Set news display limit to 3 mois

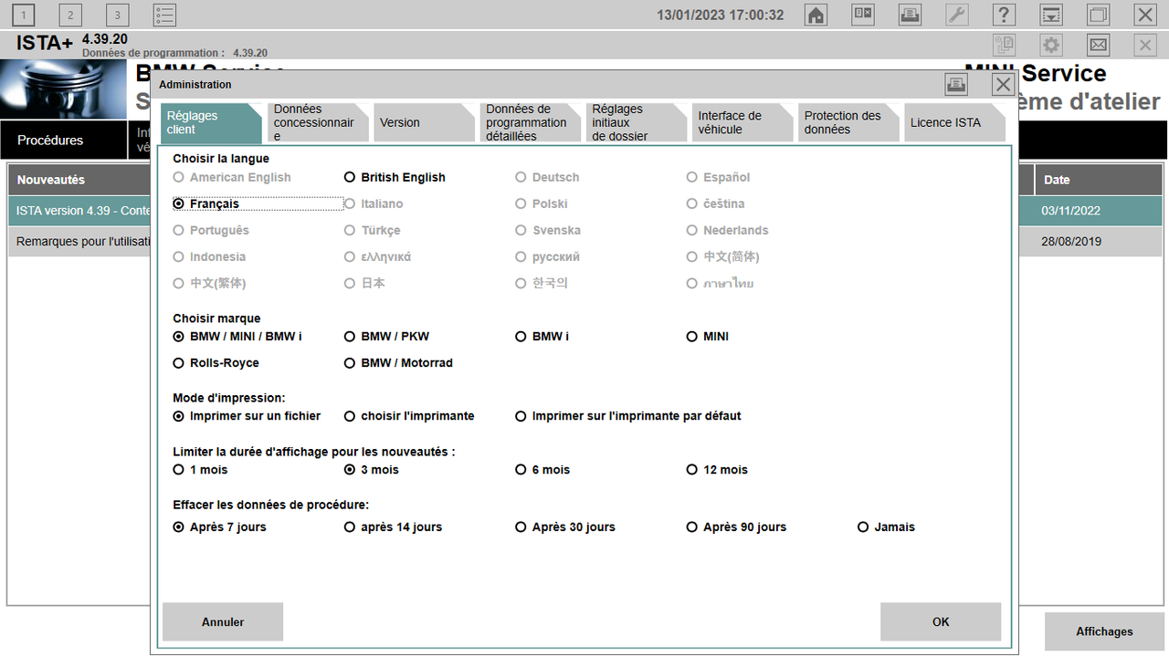(372, 469)
